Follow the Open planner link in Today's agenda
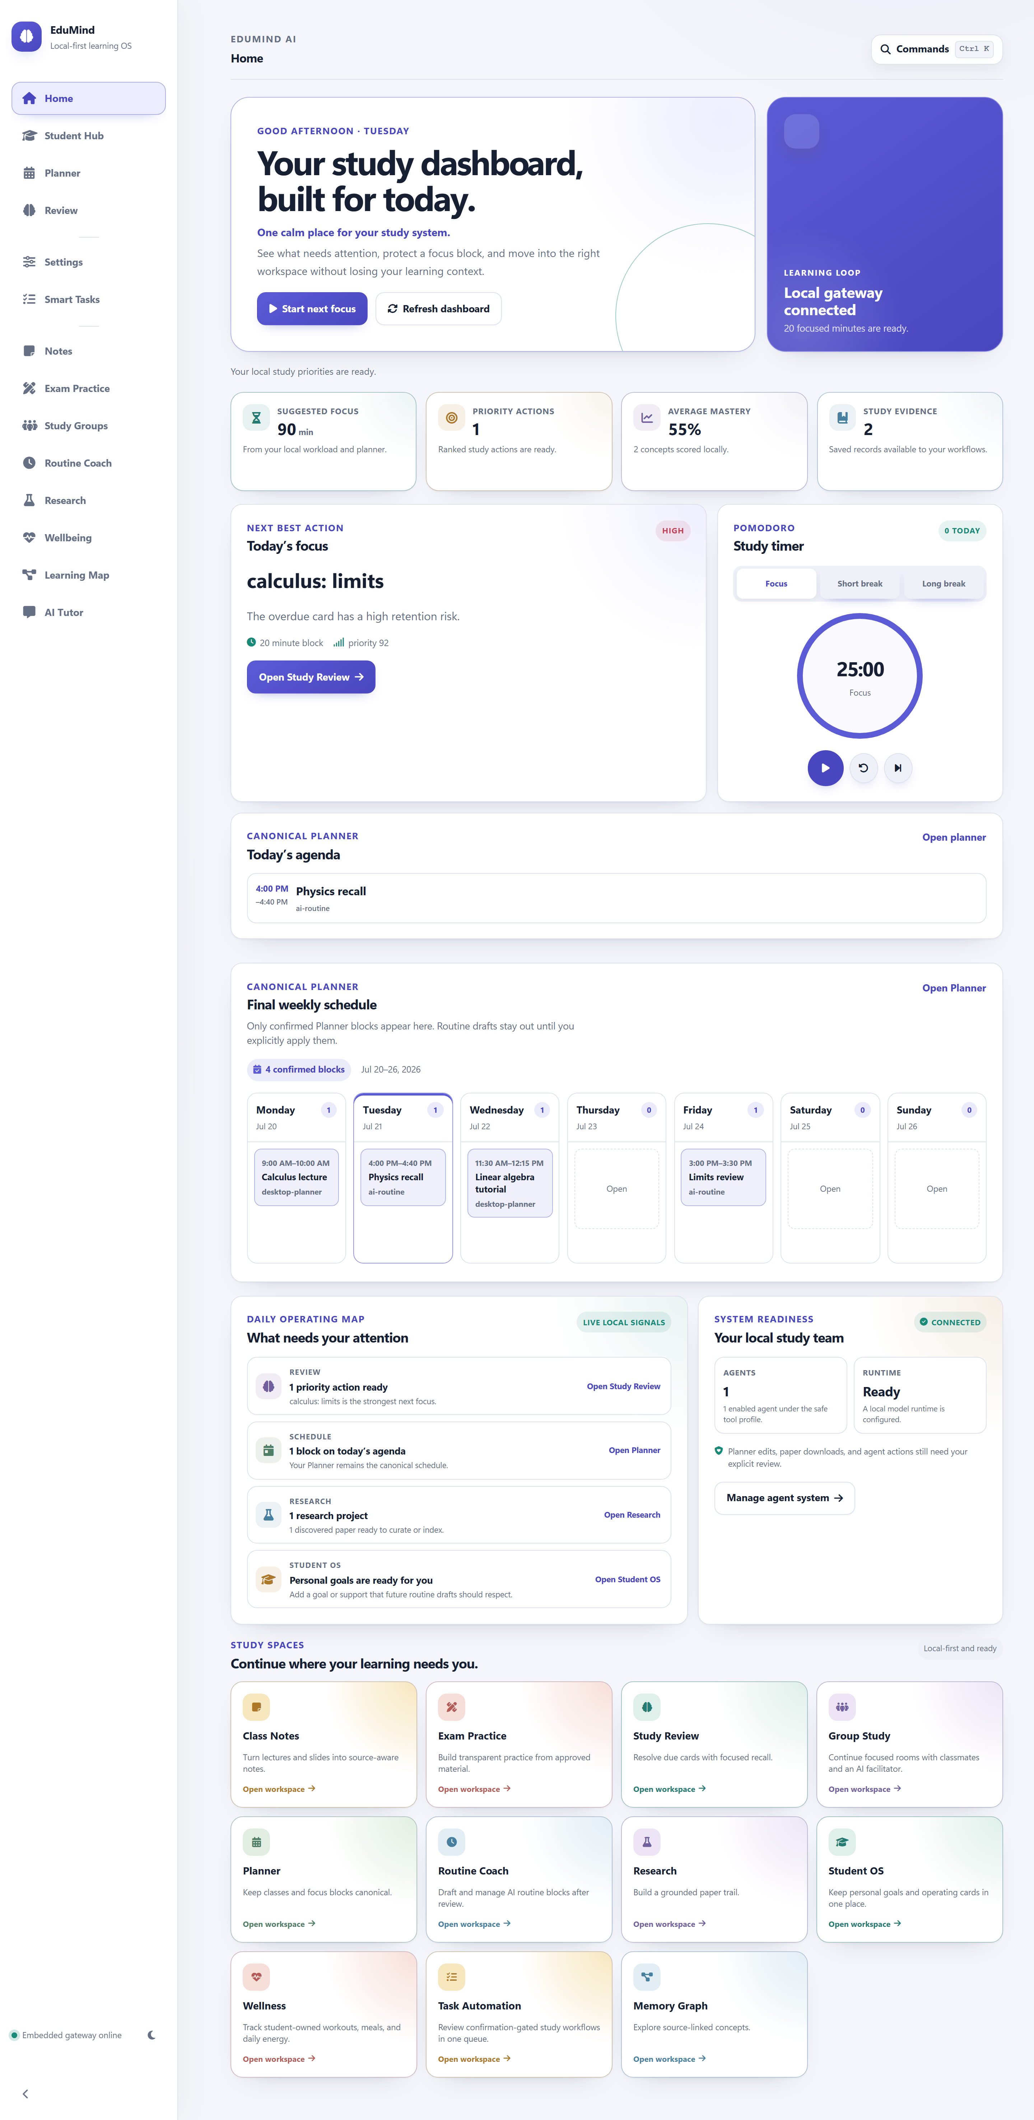 (x=953, y=837)
